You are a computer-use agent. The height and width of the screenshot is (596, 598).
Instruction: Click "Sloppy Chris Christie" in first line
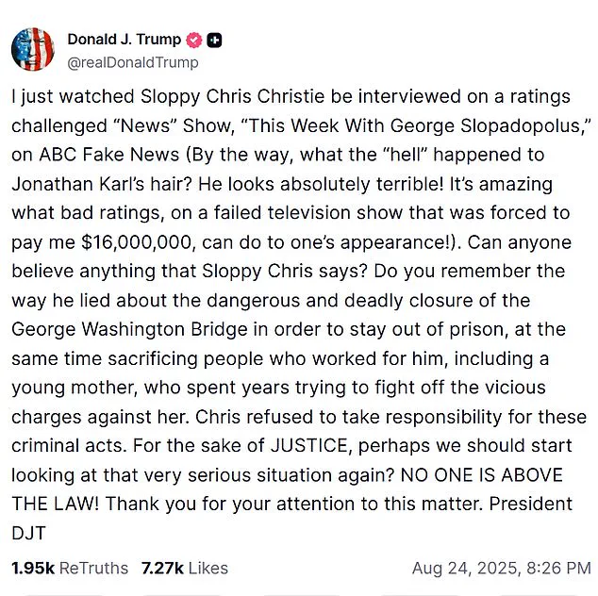tap(232, 97)
